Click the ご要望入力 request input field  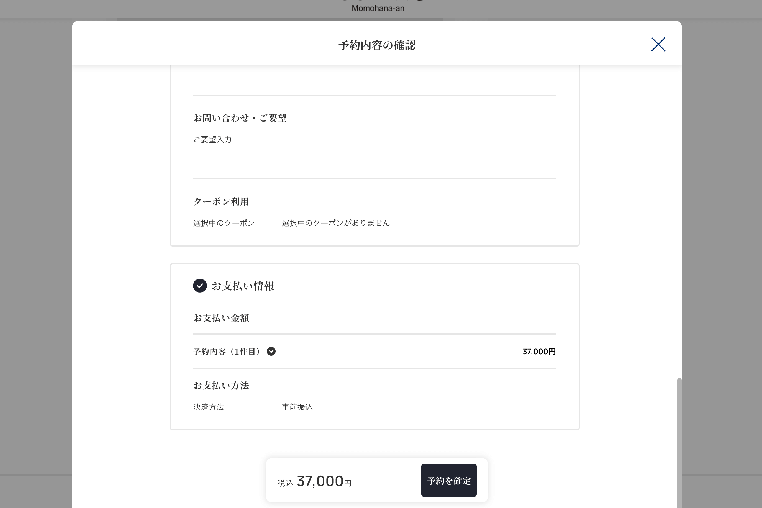pyautogui.click(x=212, y=139)
